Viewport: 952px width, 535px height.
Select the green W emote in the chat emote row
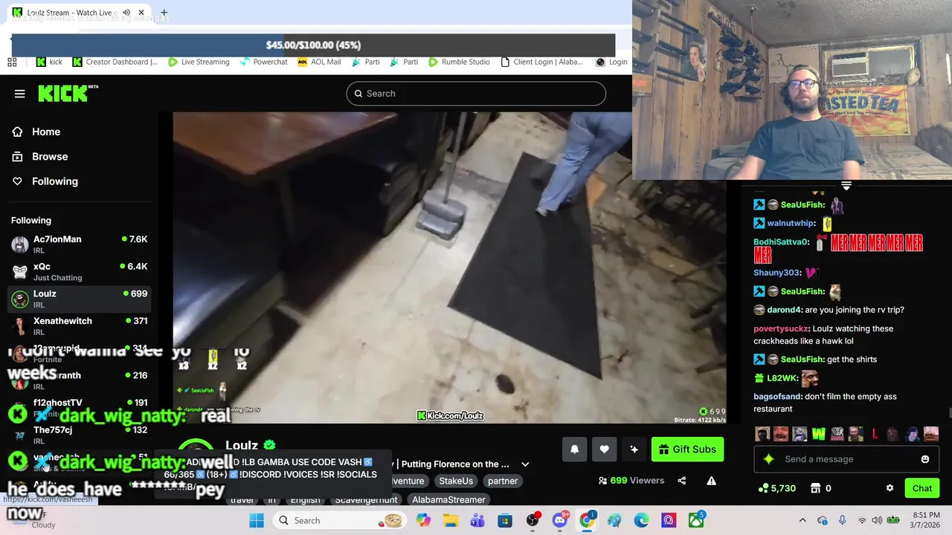[x=818, y=434]
